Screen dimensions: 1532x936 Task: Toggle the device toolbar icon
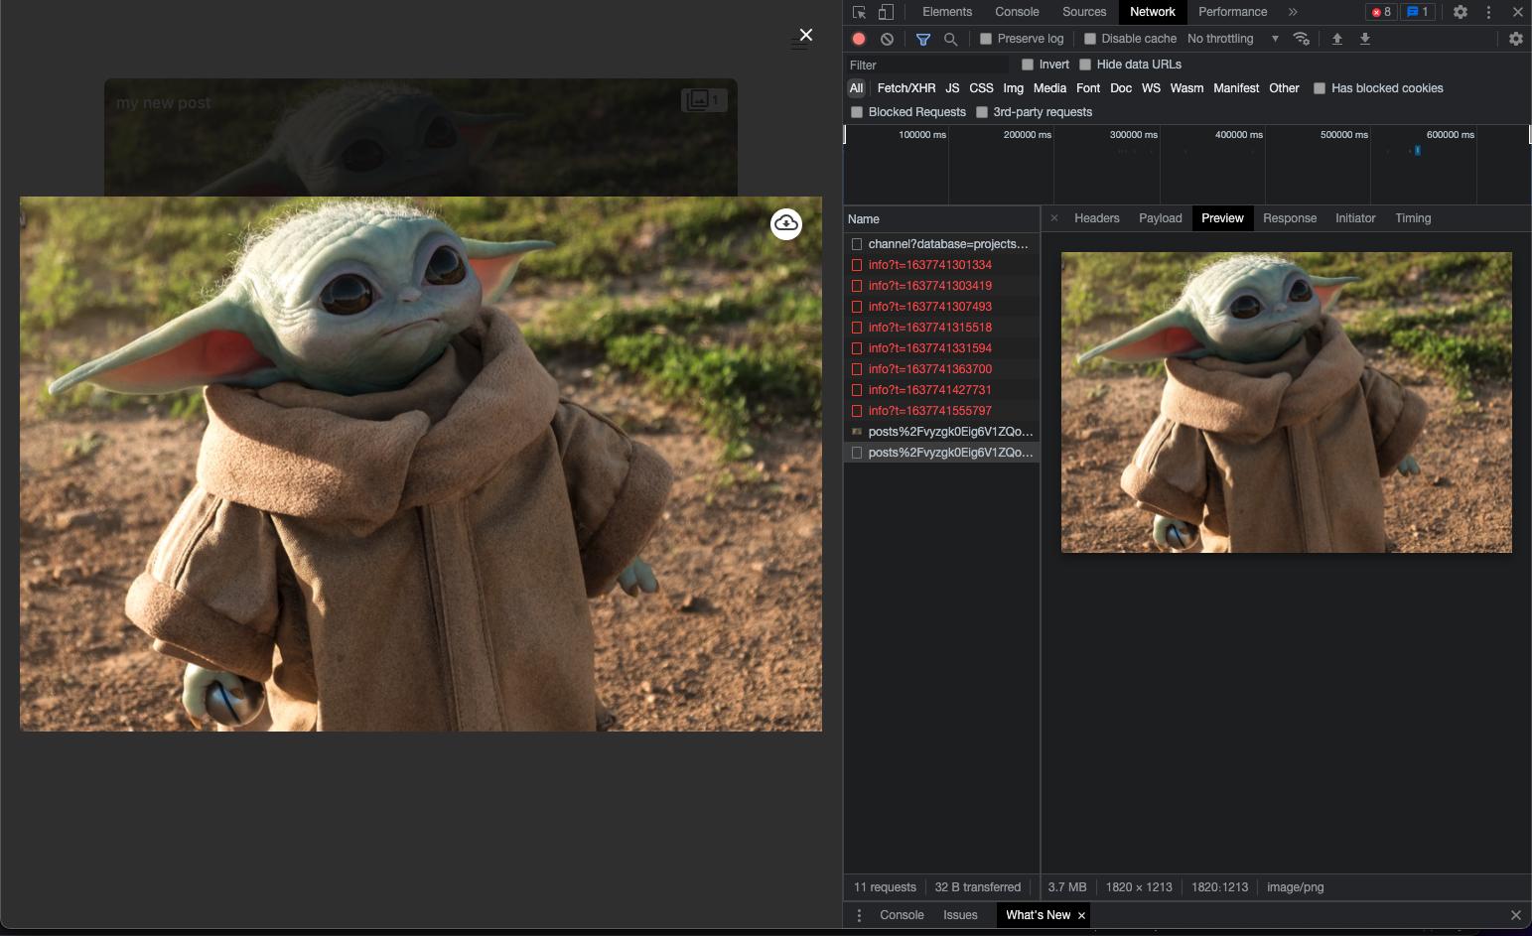point(886,12)
